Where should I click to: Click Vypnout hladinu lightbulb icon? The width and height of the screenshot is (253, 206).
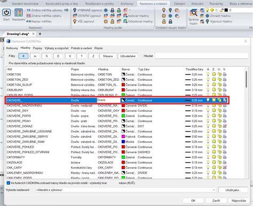tap(207, 21)
